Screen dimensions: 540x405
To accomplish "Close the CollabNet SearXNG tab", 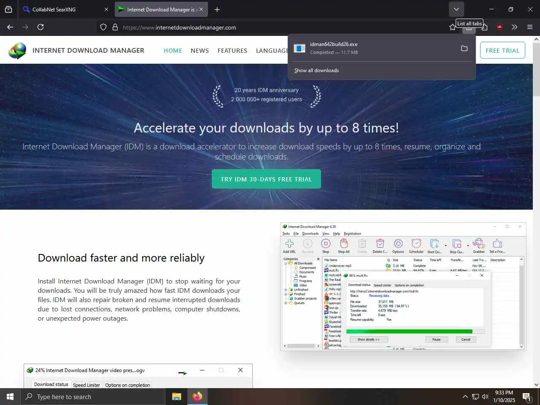I will pyautogui.click(x=106, y=9).
